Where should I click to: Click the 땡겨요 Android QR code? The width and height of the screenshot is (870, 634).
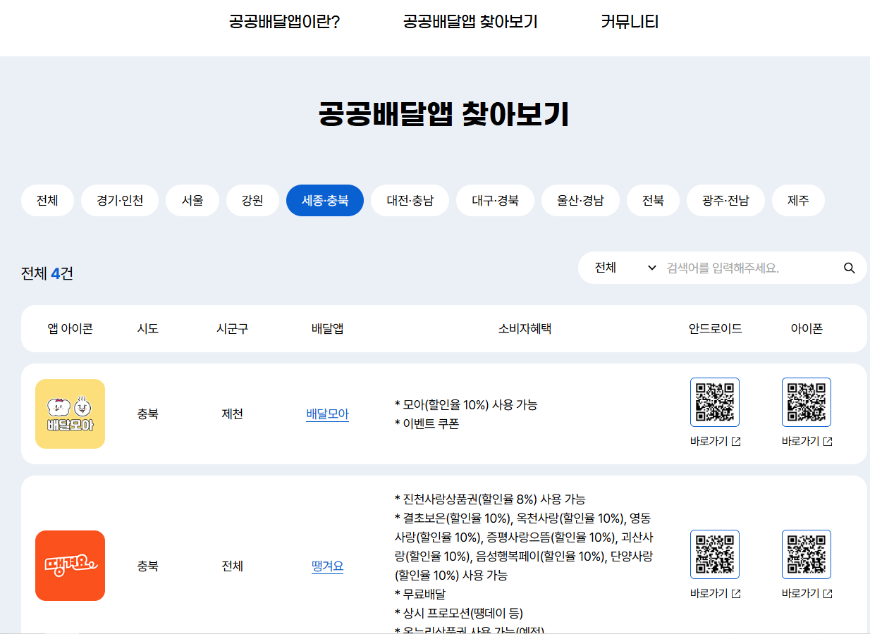714,554
